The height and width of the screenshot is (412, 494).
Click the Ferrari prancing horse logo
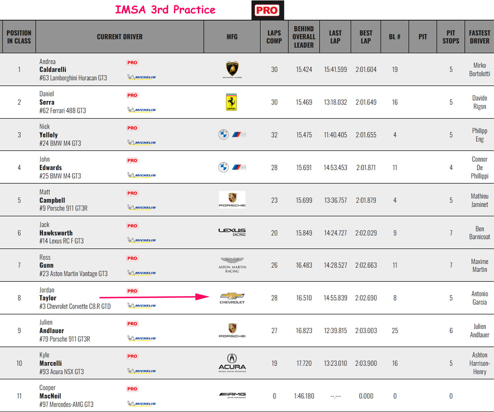(231, 102)
